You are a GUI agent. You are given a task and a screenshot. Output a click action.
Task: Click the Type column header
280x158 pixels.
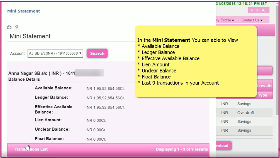coord(262,95)
